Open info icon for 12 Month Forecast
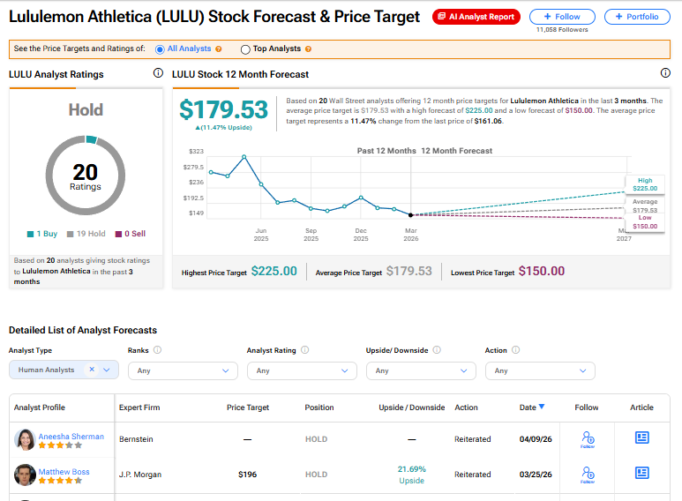Viewport: 682px width, 501px height. pyautogui.click(x=665, y=73)
